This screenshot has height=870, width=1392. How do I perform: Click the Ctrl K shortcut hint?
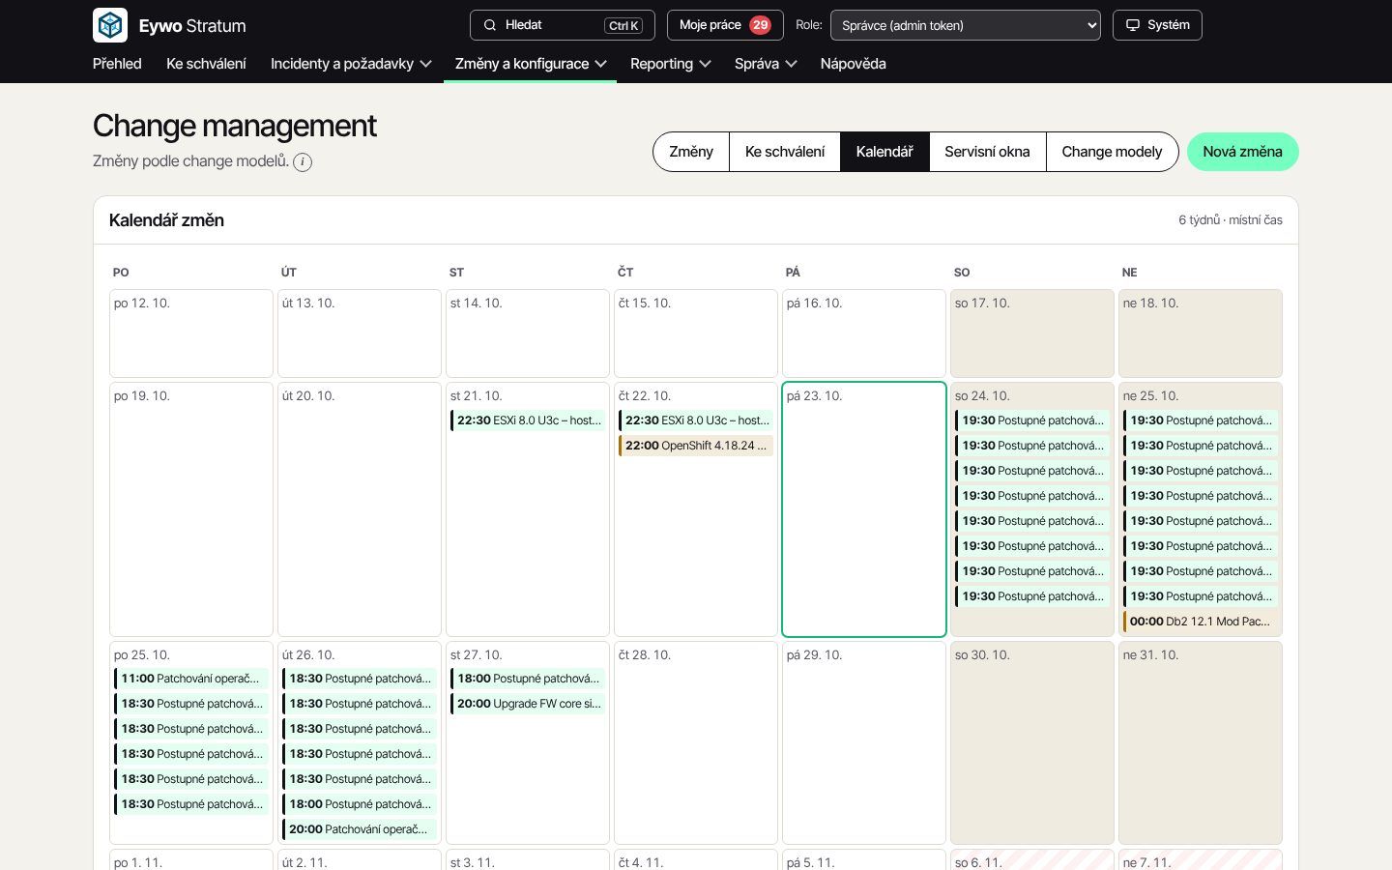pyautogui.click(x=623, y=26)
